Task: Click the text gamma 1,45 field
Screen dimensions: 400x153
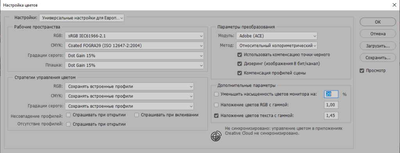Action: click(331, 116)
